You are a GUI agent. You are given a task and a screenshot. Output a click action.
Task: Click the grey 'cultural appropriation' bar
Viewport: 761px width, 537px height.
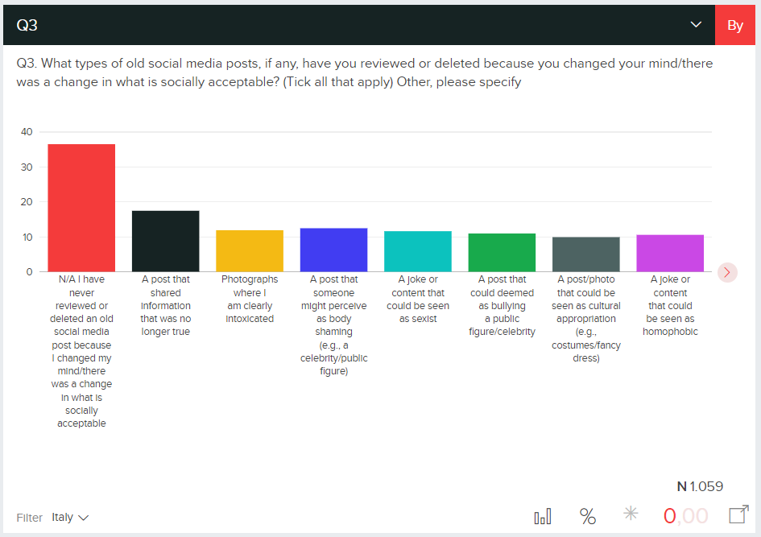585,254
